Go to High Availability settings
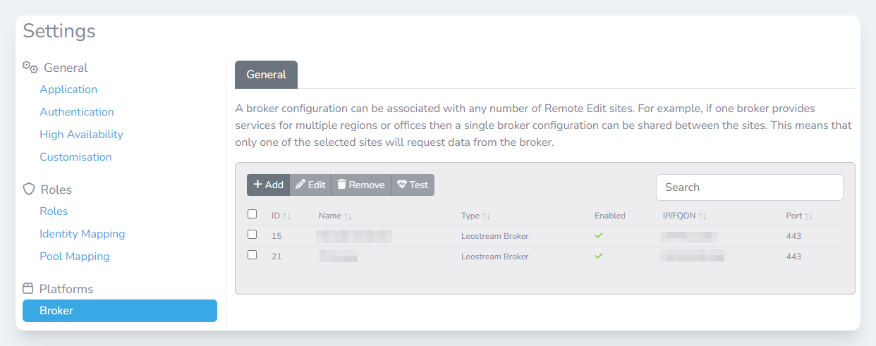The width and height of the screenshot is (876, 346). 81,135
